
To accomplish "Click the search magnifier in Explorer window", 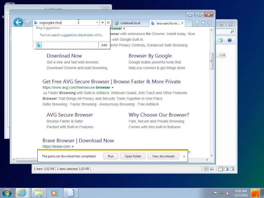I will (232, 31).
